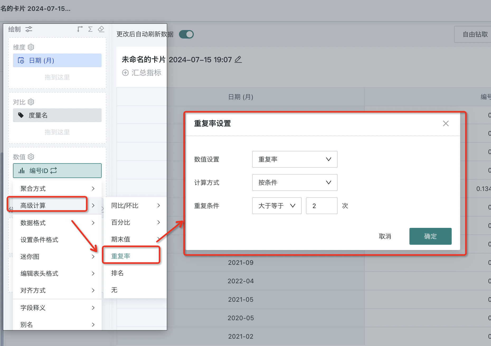This screenshot has width=491, height=346.
Task: Click the 确定 button
Action: [x=430, y=236]
